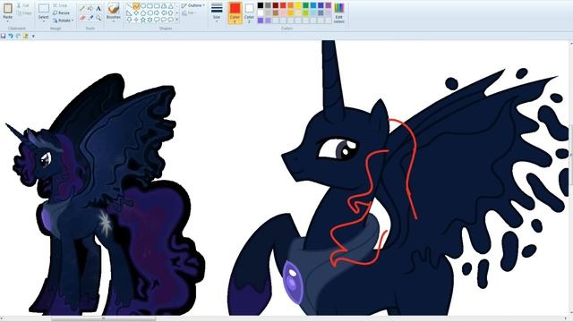Select the Line shape
573x322 pixels.
[x=129, y=6]
